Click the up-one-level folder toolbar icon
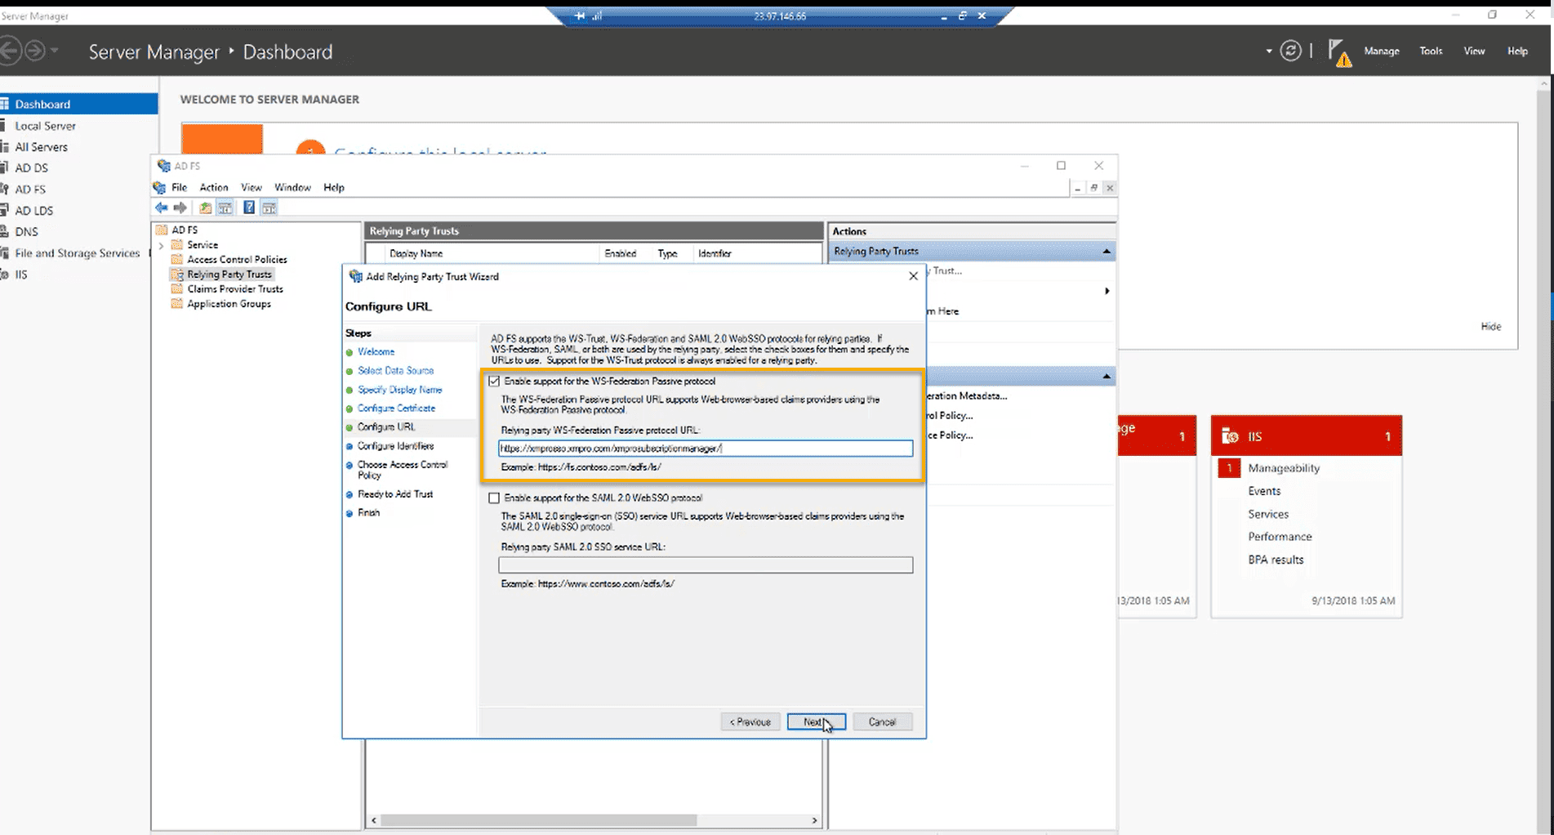This screenshot has height=835, width=1554. point(205,208)
